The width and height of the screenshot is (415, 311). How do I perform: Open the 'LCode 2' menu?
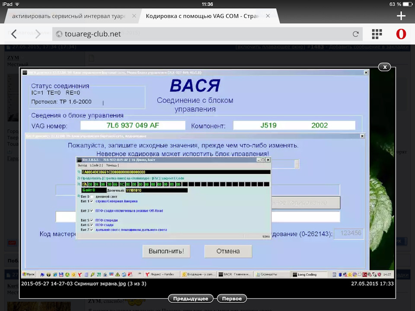(x=96, y=165)
